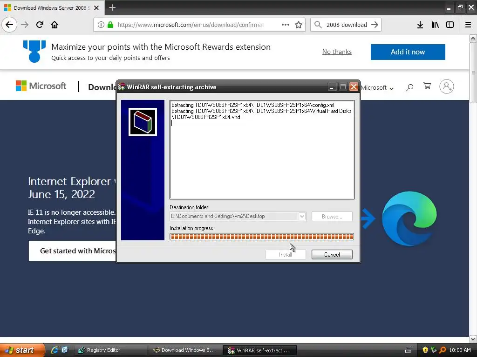Image resolution: width=477 pixels, height=357 pixels.
Task: Switch to Registry Editor in taskbar
Action: 110,350
